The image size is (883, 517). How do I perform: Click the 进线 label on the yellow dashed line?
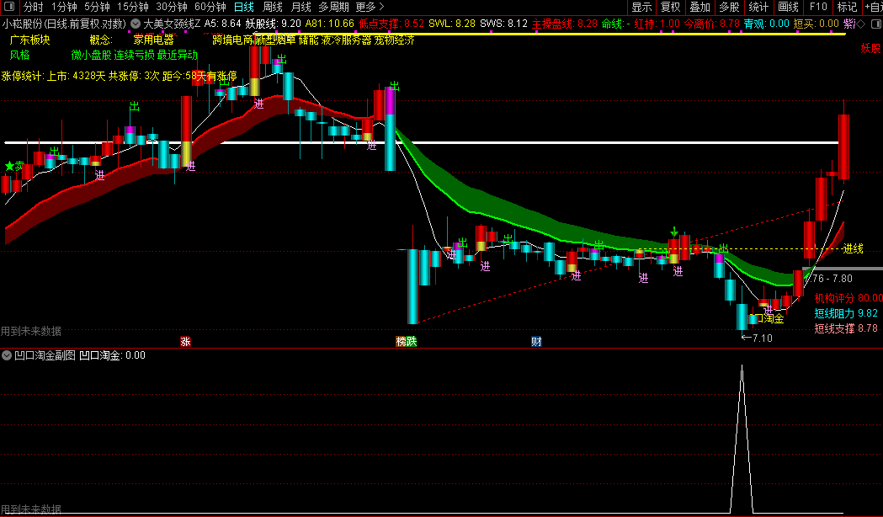coord(854,248)
